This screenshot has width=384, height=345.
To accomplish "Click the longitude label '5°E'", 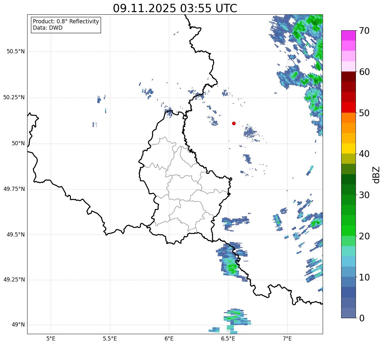I will [51, 338].
